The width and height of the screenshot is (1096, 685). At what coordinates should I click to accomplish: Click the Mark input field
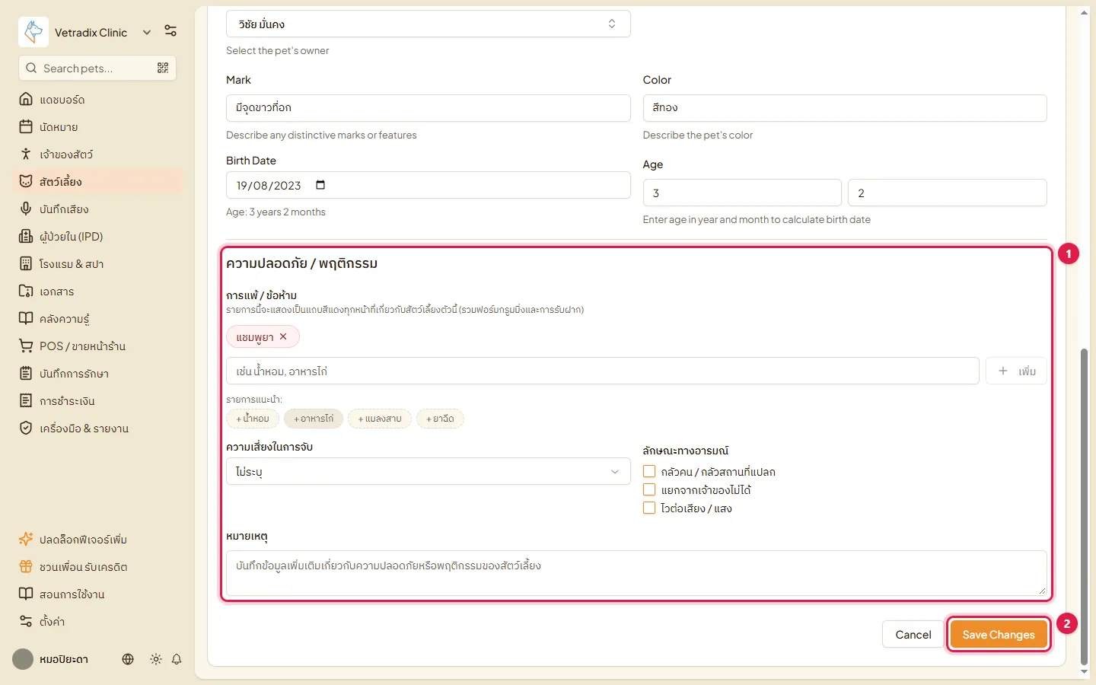[428, 107]
